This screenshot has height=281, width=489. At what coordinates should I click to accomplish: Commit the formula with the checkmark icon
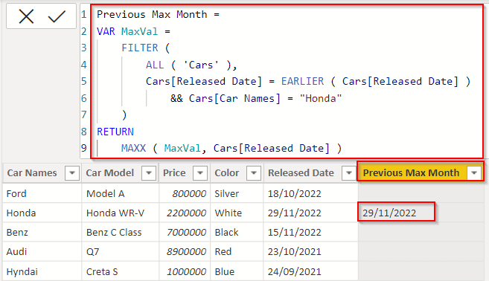[57, 16]
